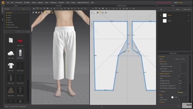The width and height of the screenshot is (193, 109).
Task: Open the Library panel tab dropdown
Action: [23, 6]
